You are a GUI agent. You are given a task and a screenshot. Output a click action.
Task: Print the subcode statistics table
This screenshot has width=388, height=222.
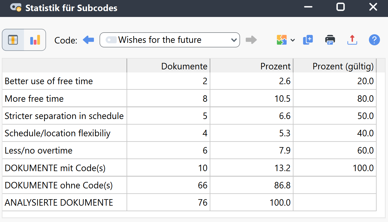click(330, 40)
